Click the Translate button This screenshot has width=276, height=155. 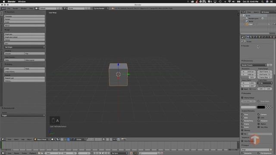pyautogui.click(x=25, y=16)
